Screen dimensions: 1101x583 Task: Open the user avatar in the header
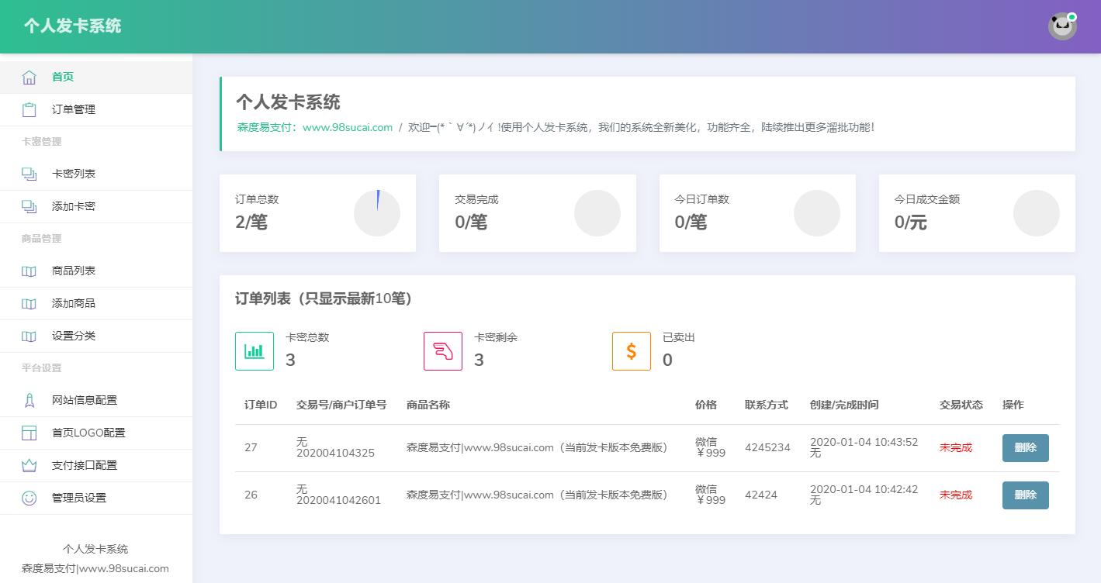click(1062, 26)
